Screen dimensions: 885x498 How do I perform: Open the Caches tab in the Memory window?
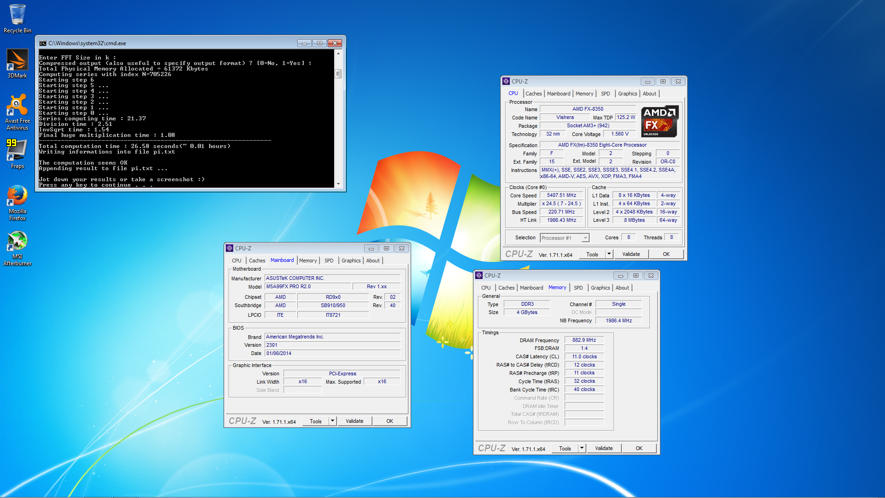point(506,288)
